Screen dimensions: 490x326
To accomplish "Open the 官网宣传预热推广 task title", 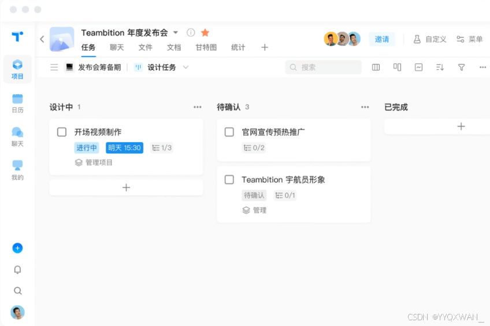I will point(273,132).
